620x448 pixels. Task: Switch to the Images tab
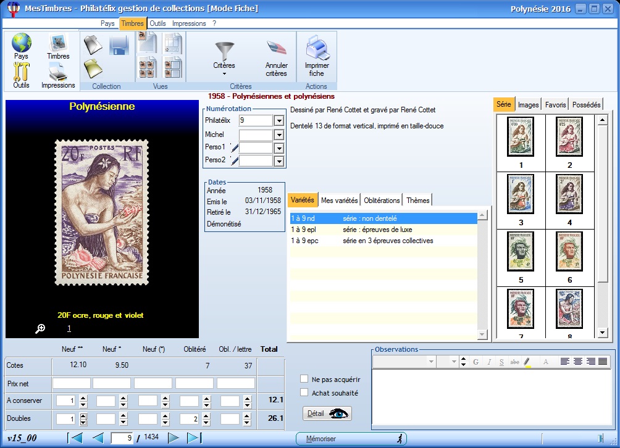(x=528, y=105)
